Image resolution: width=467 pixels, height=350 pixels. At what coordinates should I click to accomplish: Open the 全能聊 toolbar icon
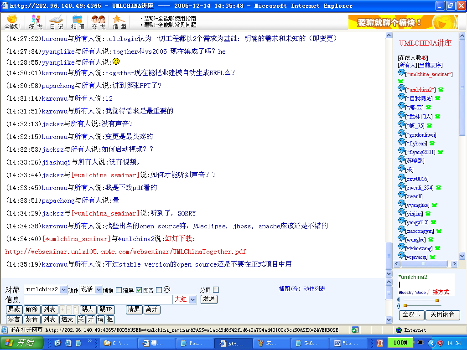coord(12,22)
